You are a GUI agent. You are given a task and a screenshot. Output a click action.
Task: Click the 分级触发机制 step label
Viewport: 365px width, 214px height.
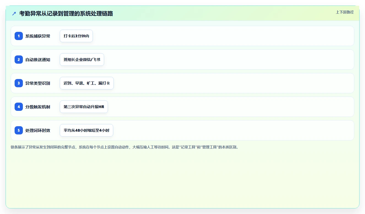(x=38, y=107)
